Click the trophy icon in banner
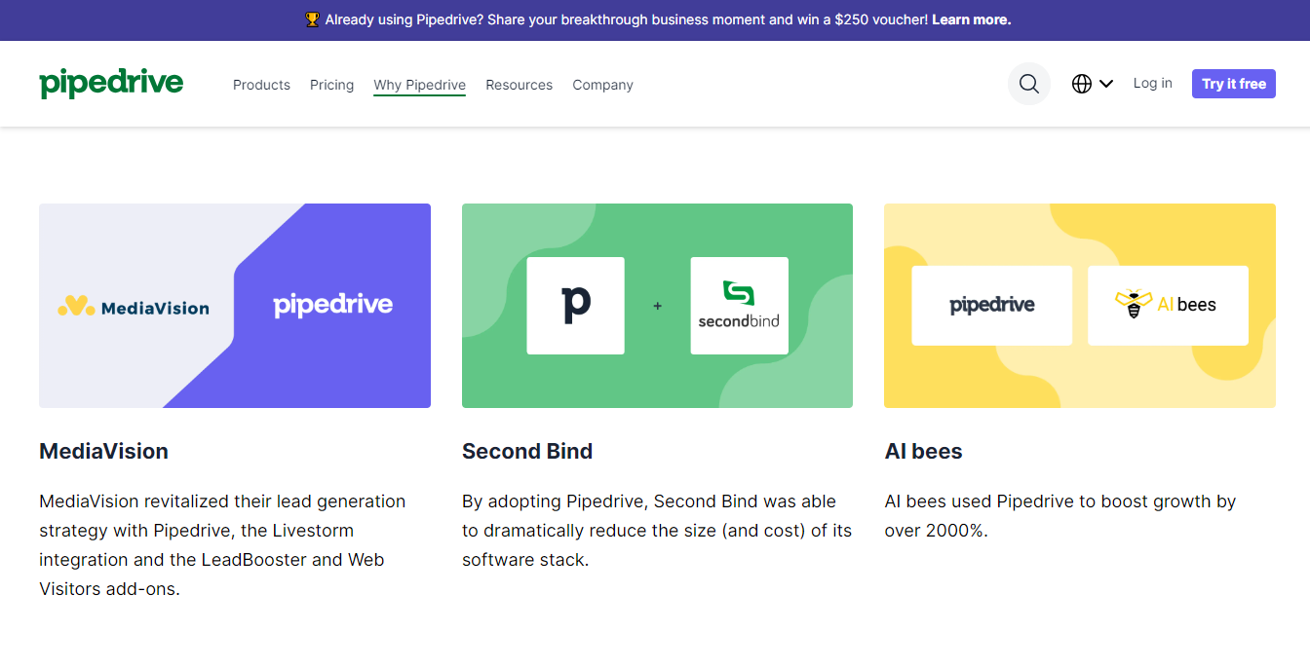This screenshot has width=1310, height=668. pyautogui.click(x=312, y=19)
